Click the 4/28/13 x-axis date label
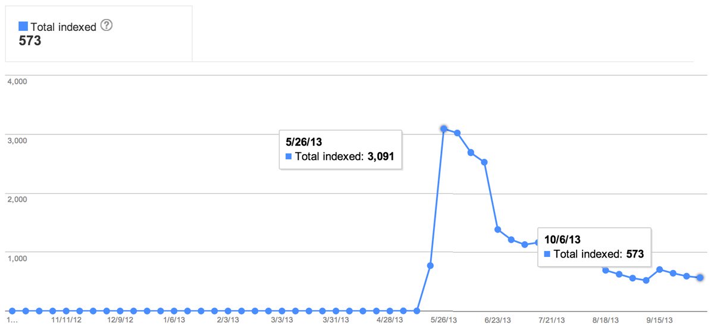Viewport: 714px width, 333px height. pyautogui.click(x=390, y=320)
